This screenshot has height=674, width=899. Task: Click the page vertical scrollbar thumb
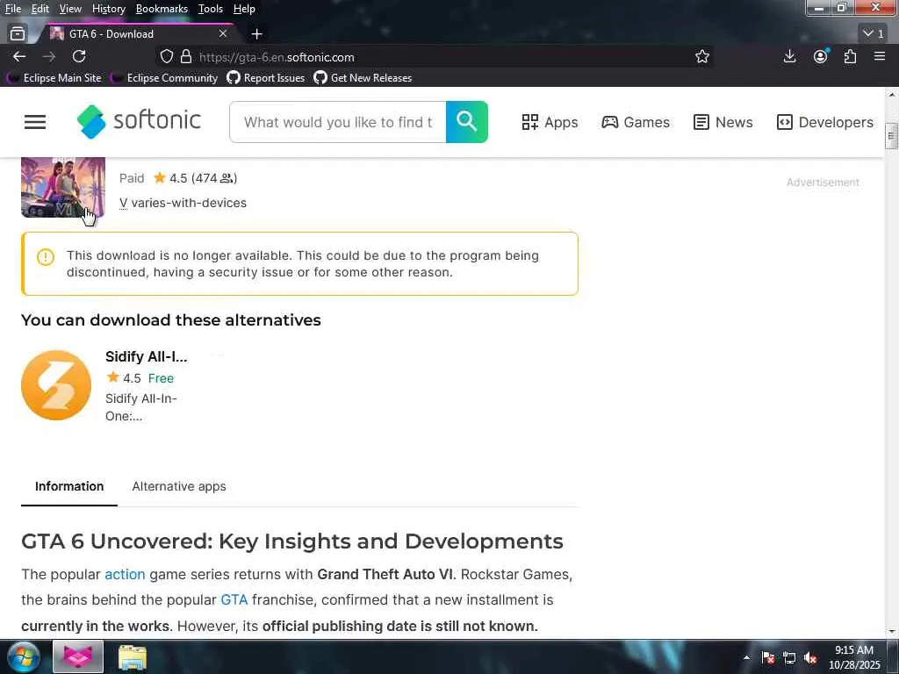coord(891,136)
